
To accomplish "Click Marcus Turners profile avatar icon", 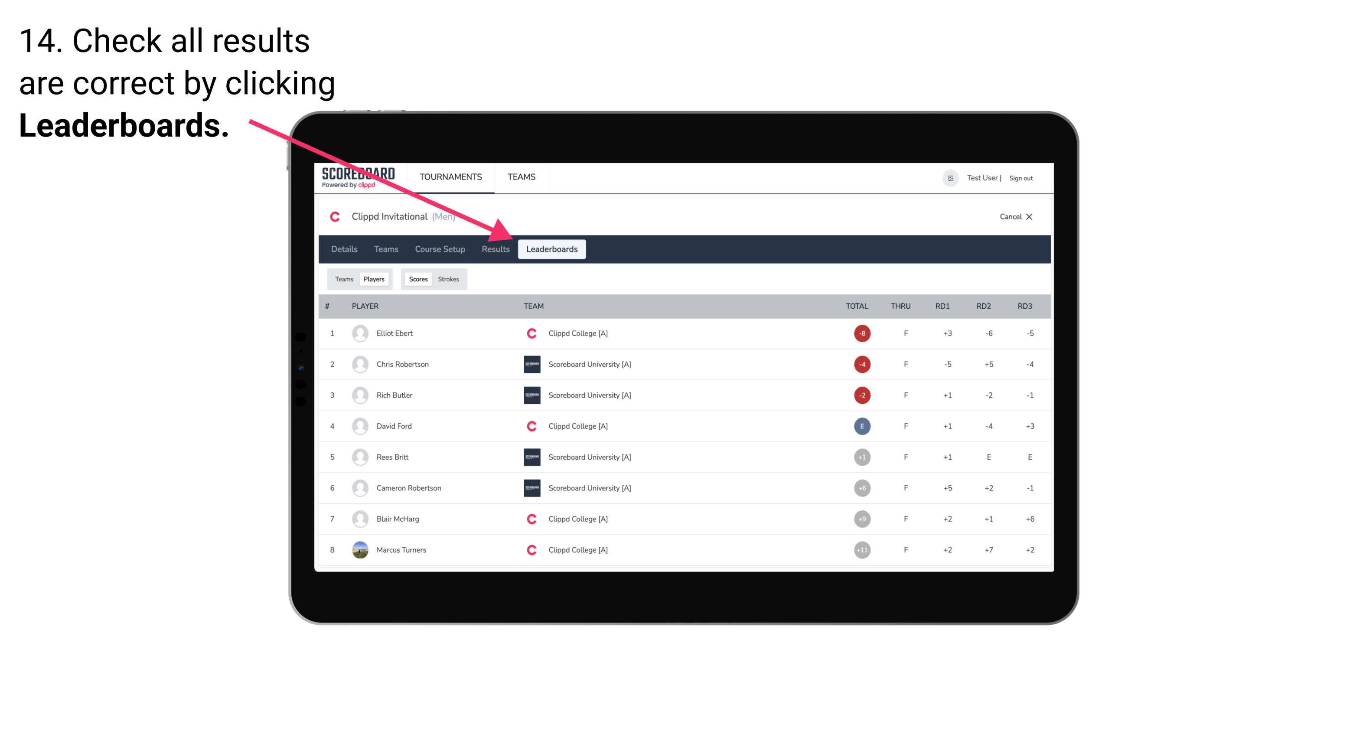I will click(x=359, y=549).
